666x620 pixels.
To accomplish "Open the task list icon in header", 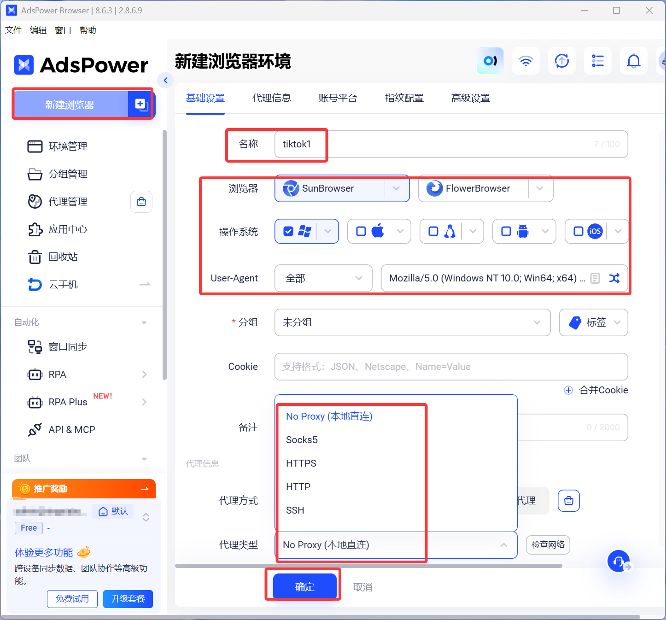I will click(598, 61).
